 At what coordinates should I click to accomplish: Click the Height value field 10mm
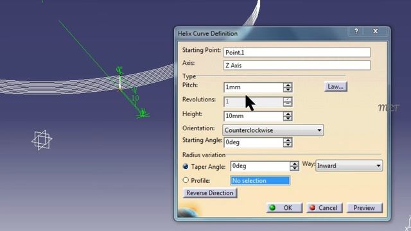tap(254, 116)
